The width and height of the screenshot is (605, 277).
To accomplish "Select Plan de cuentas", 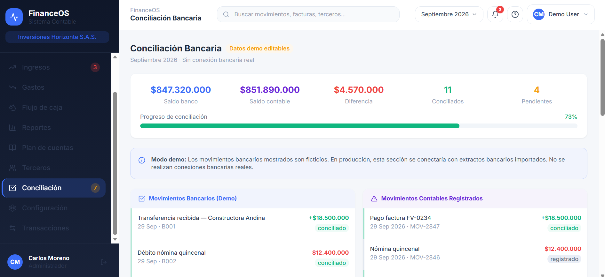I will 54,148.
